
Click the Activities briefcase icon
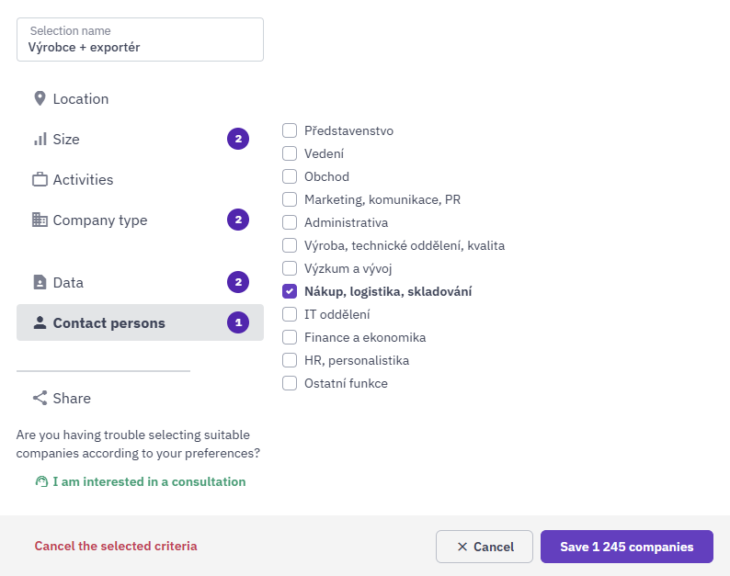coord(40,179)
